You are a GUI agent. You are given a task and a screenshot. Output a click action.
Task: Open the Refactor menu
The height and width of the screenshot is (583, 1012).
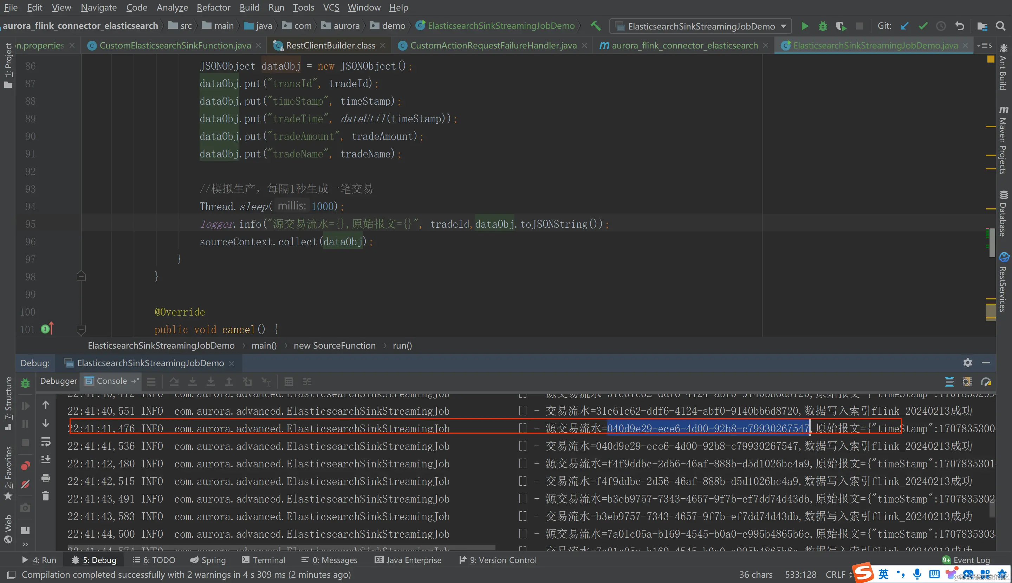pyautogui.click(x=213, y=8)
